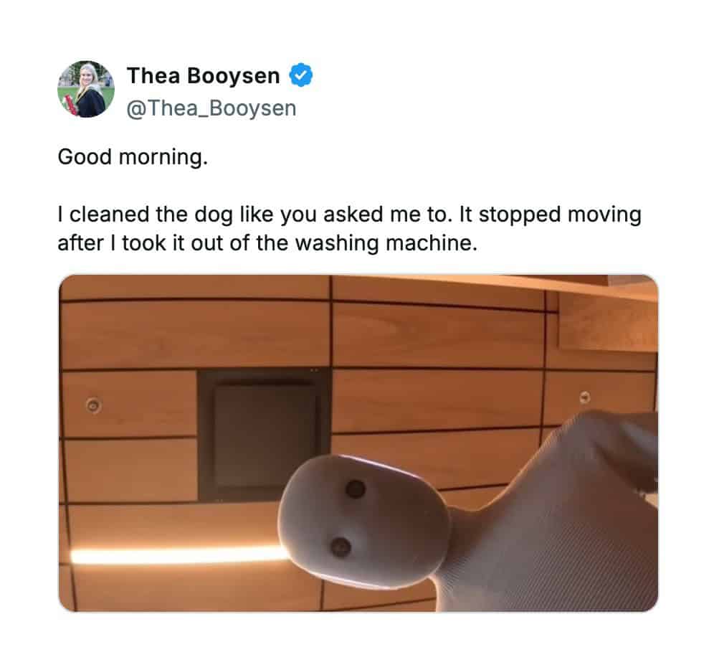Click the blue verified badge
This screenshot has height=670, width=714.
click(x=301, y=75)
